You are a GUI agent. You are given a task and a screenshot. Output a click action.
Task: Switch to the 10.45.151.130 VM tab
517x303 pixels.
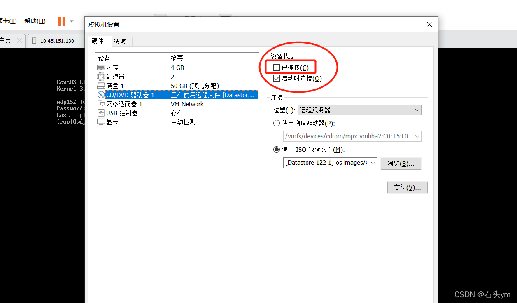click(57, 41)
